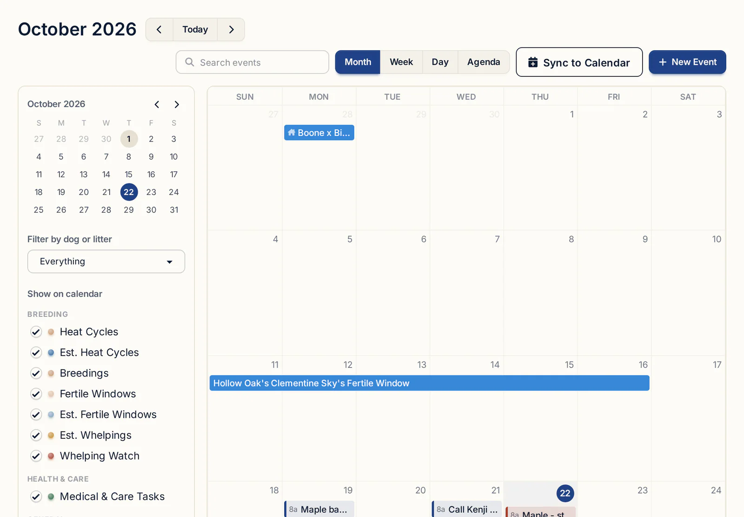Click Heat Cycles color dot
Screen dimensions: 744x517
51,332
